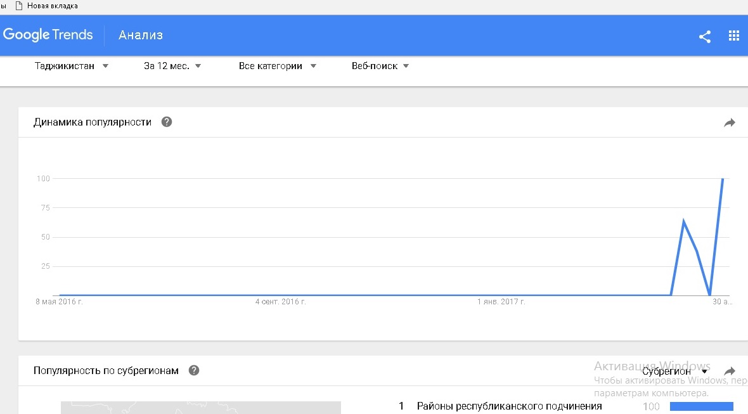Click the Google Trends logo
The width and height of the screenshot is (748, 414).
click(48, 35)
